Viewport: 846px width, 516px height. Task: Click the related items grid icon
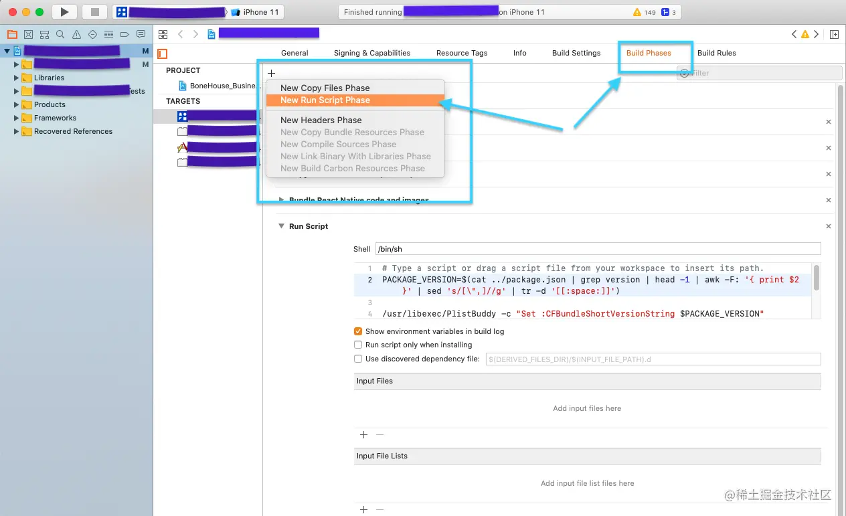163,34
